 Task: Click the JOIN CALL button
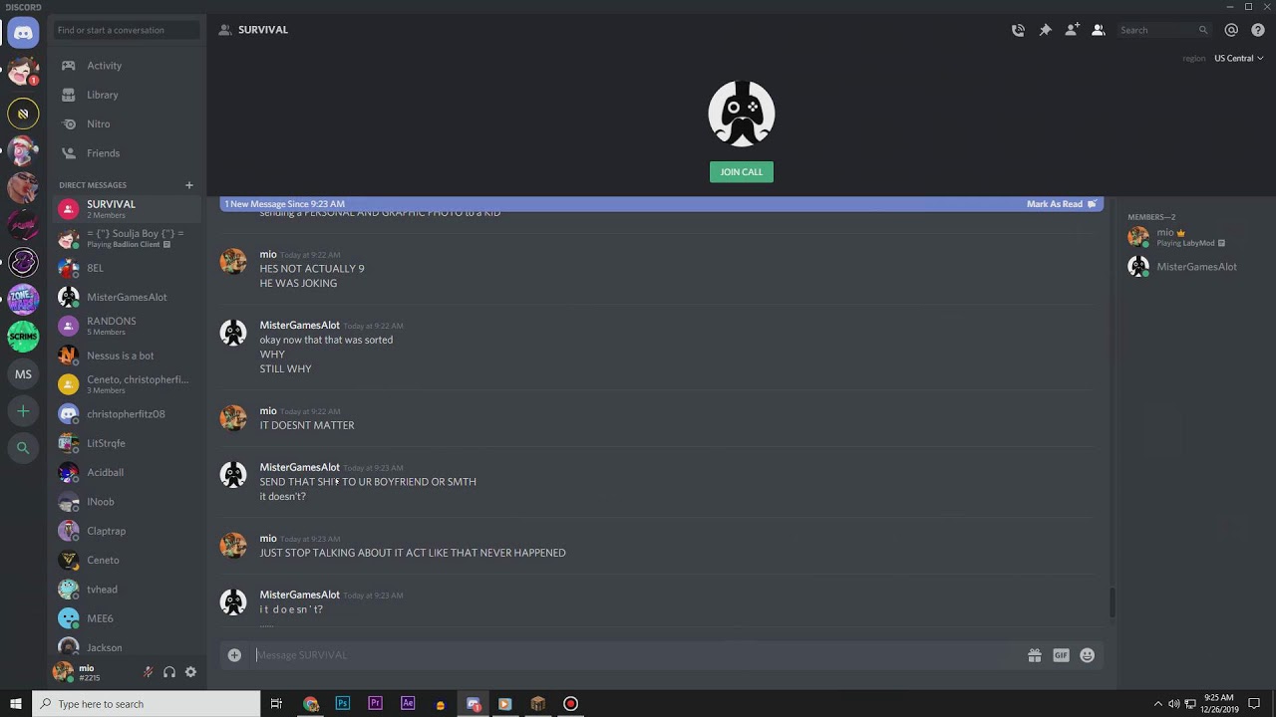(x=742, y=172)
